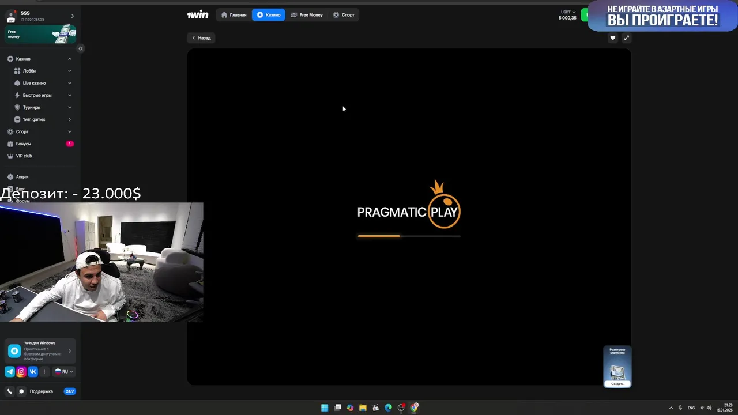Open the RU language dropdown

coord(63,372)
